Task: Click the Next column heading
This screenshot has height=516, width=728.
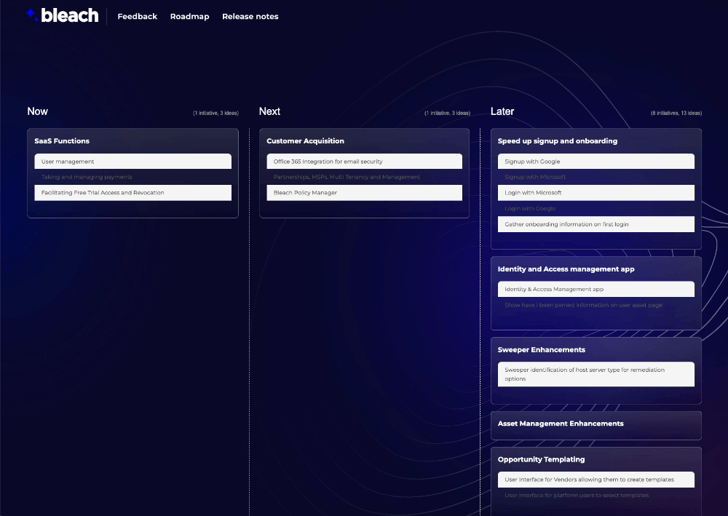Action: click(269, 111)
